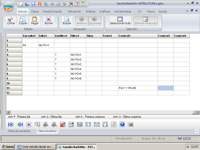Click the eye view table icon
This screenshot has height=150, width=200.
[x=130, y=124]
